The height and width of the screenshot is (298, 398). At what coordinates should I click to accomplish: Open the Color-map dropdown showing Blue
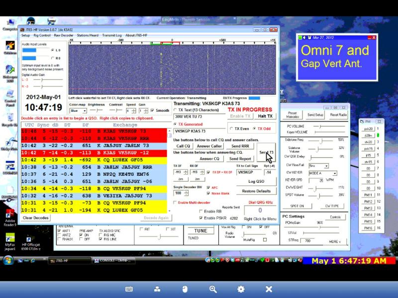coord(78,111)
